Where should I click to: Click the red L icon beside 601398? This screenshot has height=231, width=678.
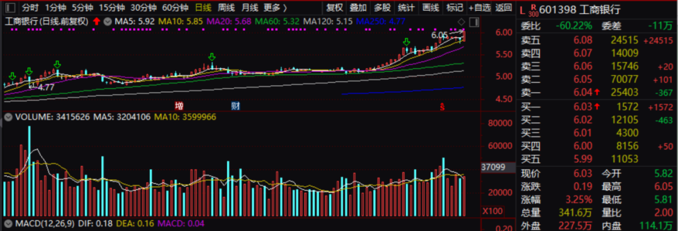(x=522, y=9)
